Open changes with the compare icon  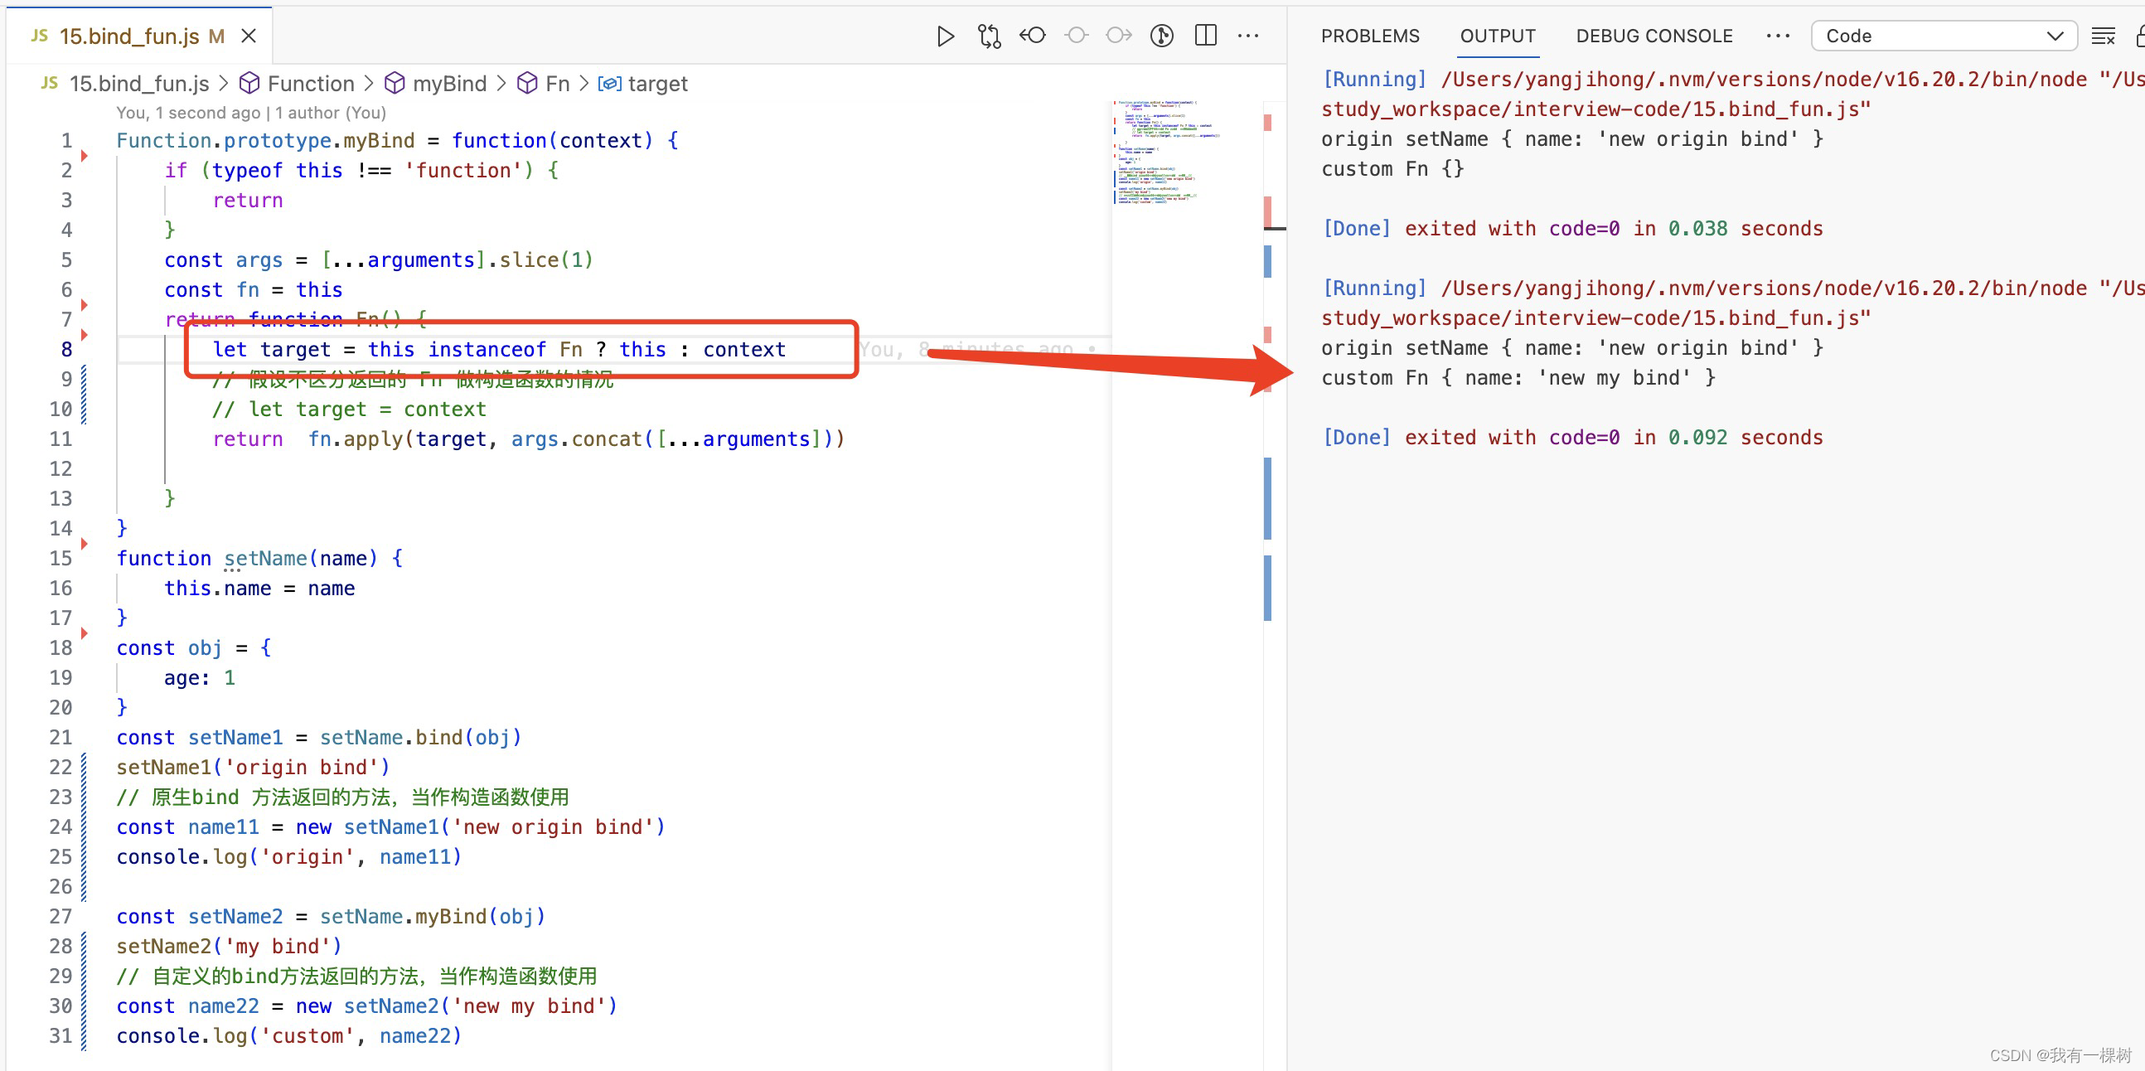click(990, 36)
